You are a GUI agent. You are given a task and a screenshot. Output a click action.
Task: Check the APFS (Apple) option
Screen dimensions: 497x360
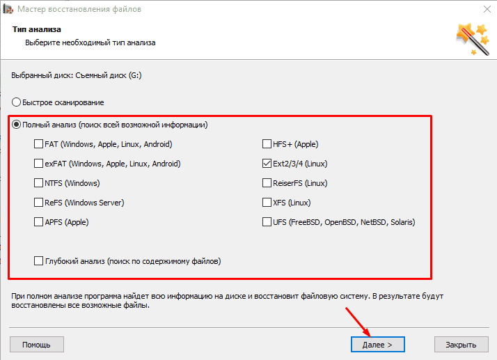[x=39, y=222]
